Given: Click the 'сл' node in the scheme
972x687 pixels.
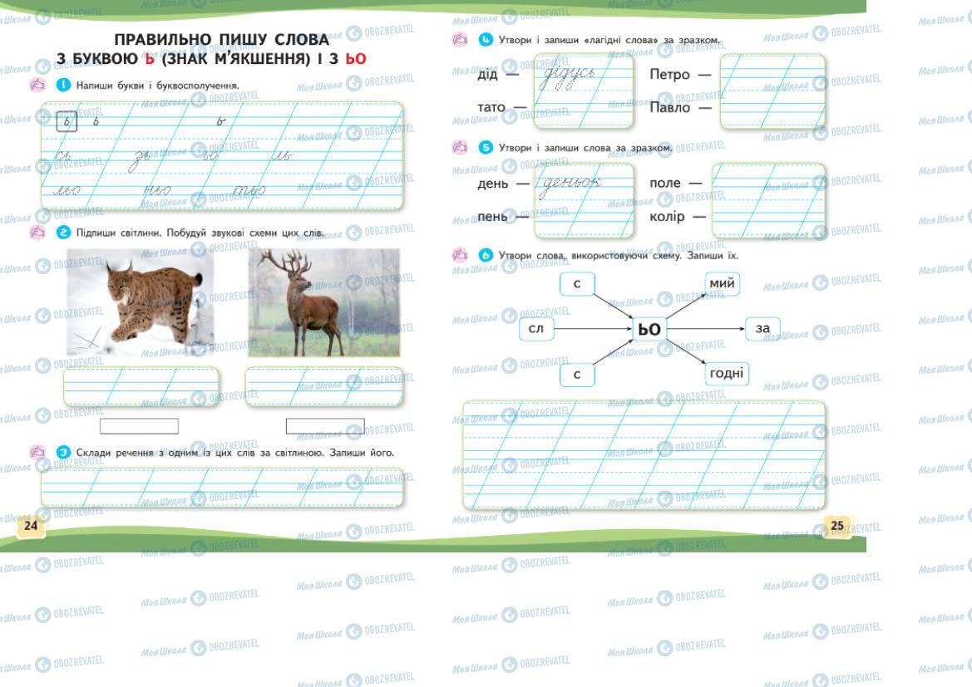Looking at the screenshot, I should point(535,328).
